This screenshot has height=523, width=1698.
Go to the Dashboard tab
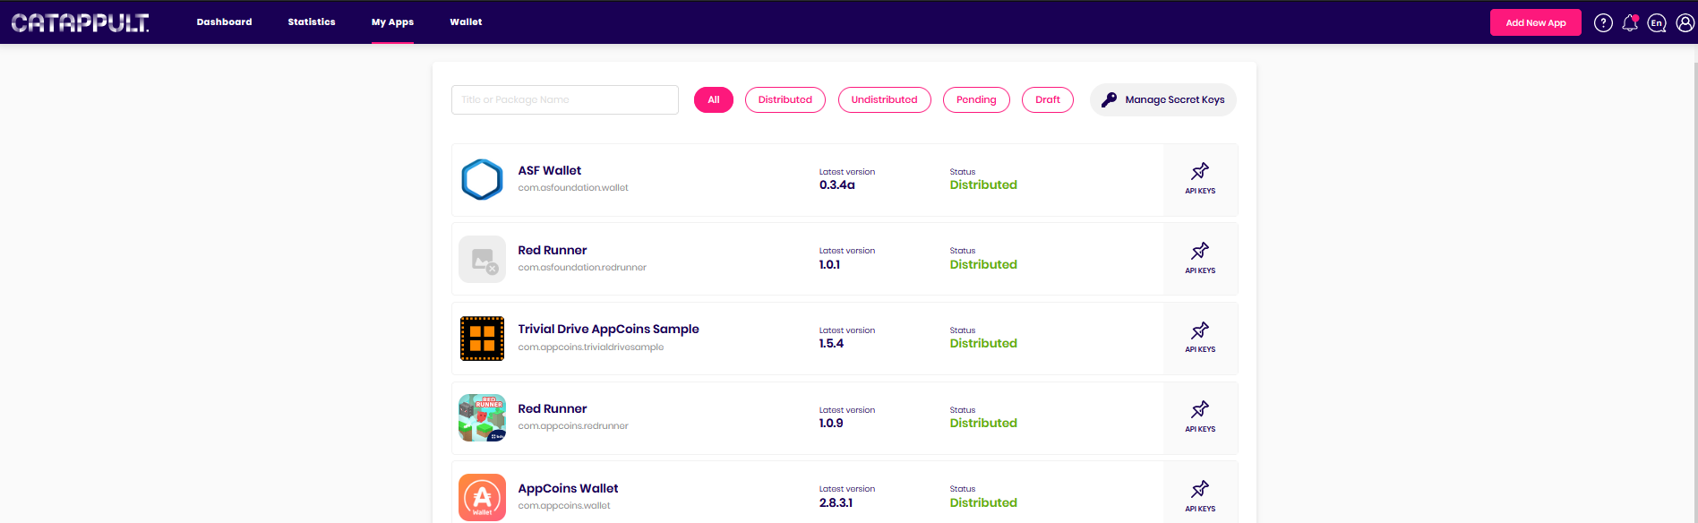click(x=224, y=21)
